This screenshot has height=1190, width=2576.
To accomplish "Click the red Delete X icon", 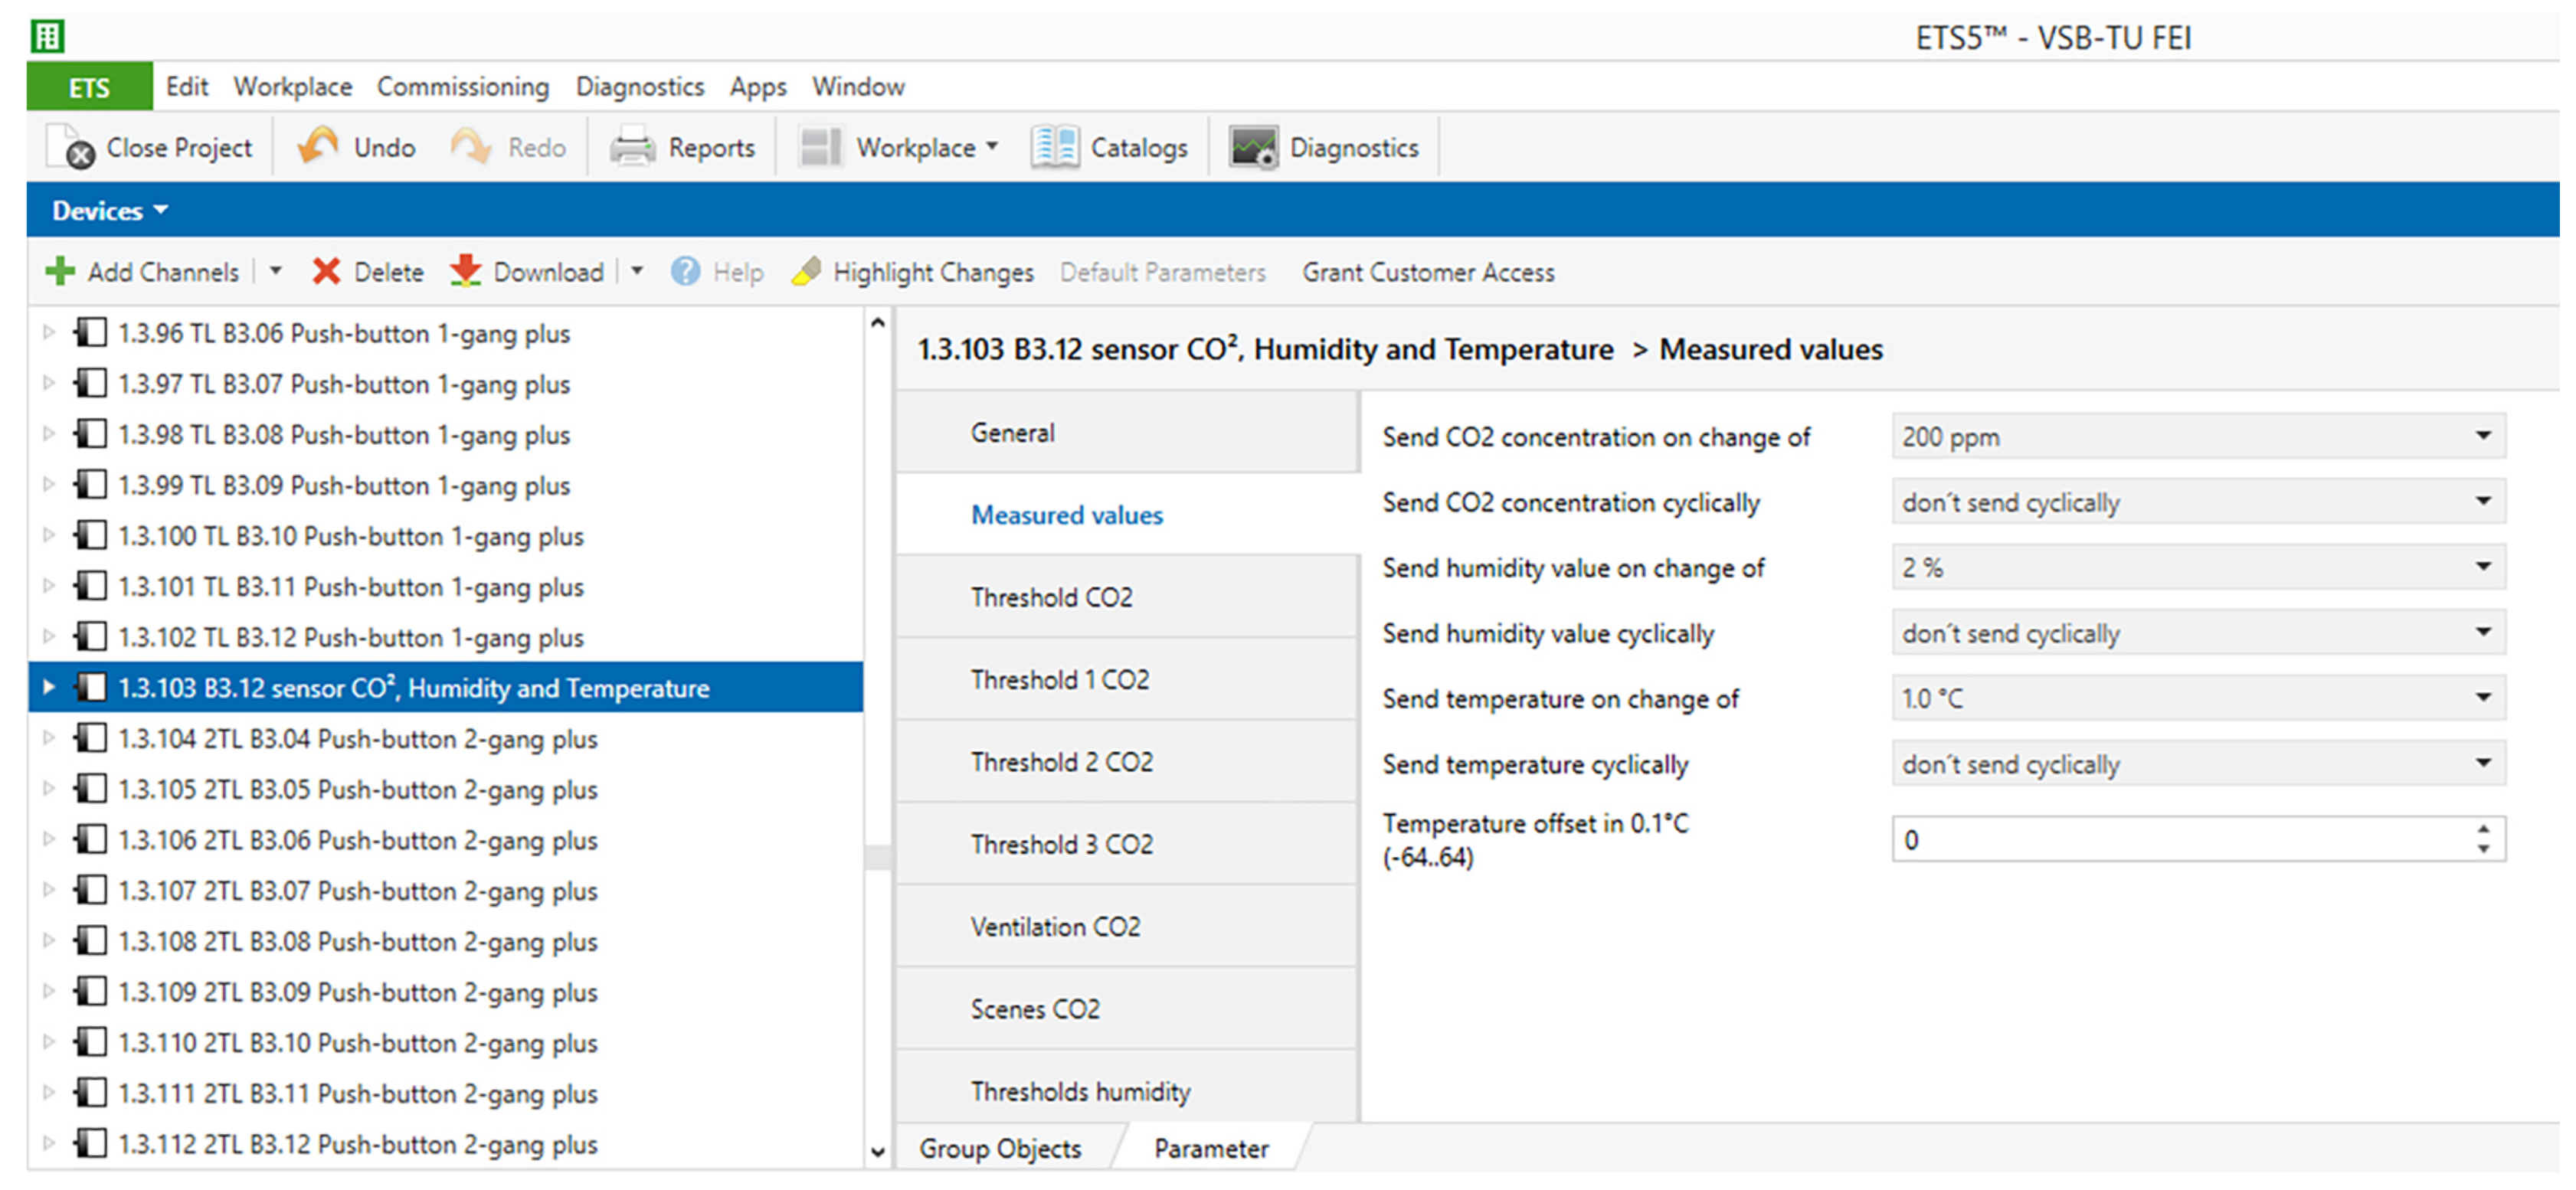I will pos(326,272).
